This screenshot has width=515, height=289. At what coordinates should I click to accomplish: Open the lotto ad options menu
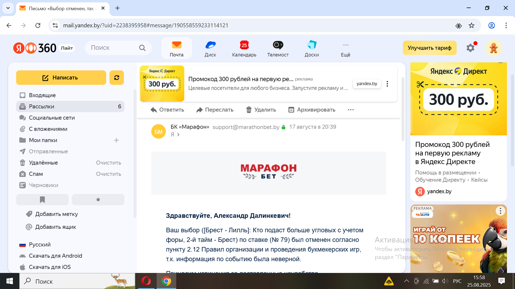pos(500,211)
